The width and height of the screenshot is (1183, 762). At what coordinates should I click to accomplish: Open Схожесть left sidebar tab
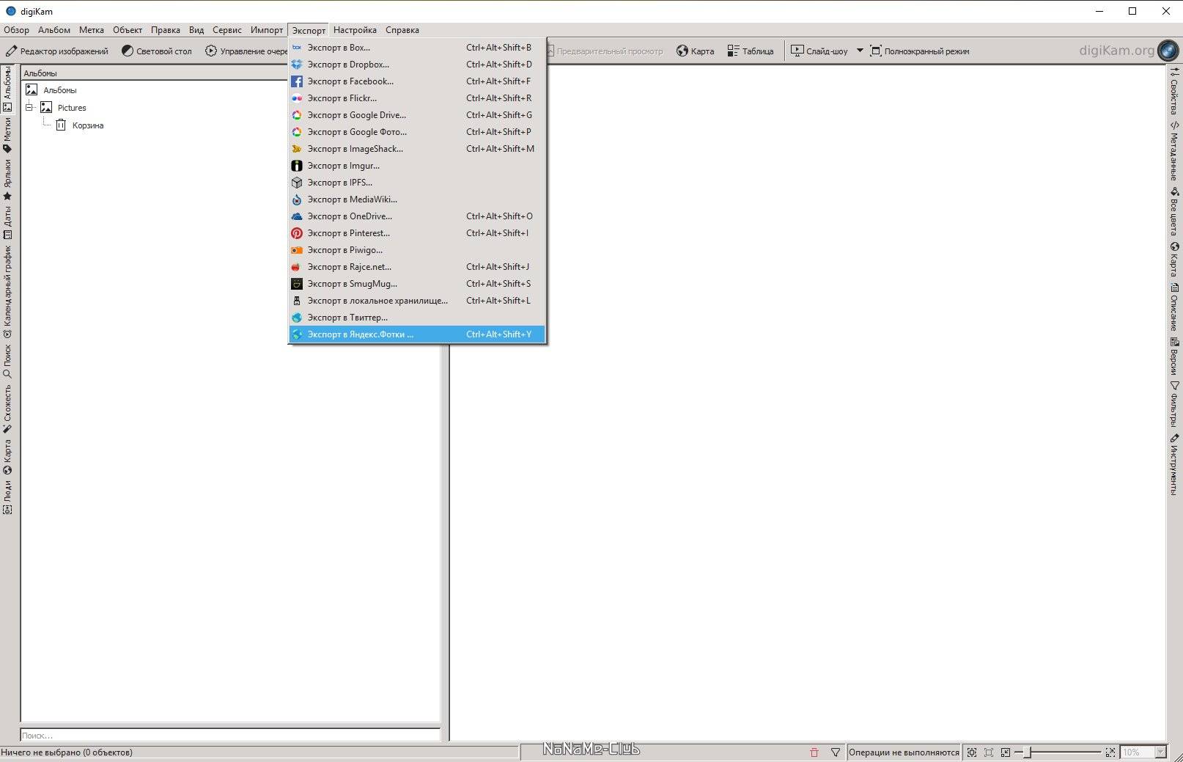7,409
